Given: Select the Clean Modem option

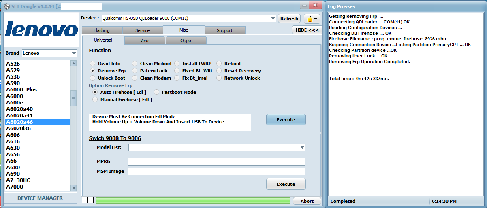Looking at the screenshot, I should [x=135, y=78].
